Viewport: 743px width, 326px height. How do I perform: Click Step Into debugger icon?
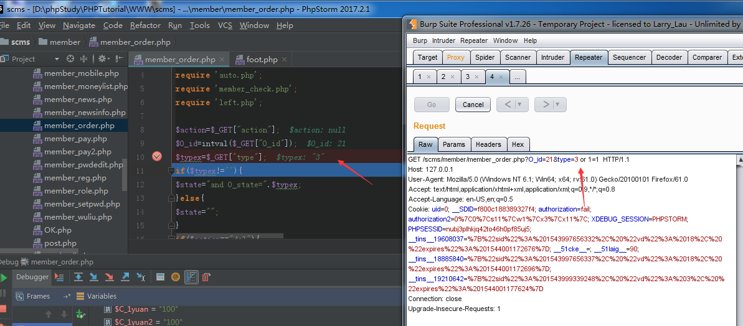[x=94, y=277]
